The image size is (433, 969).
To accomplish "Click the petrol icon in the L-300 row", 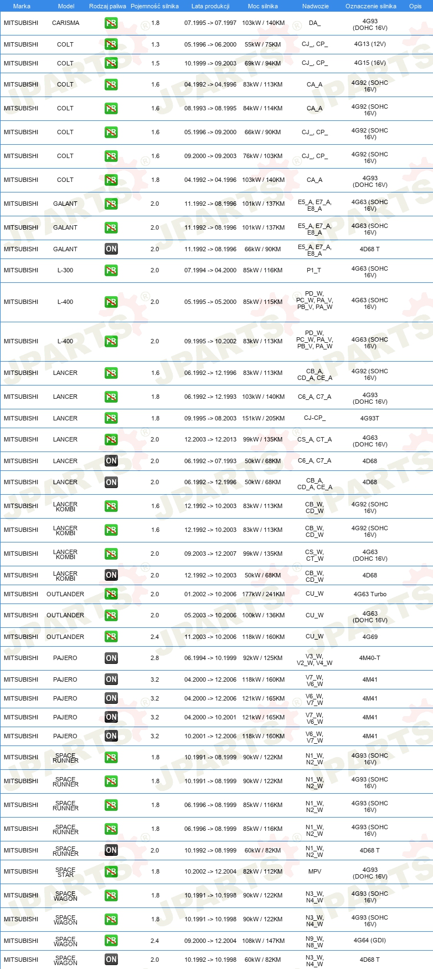I will click(111, 271).
